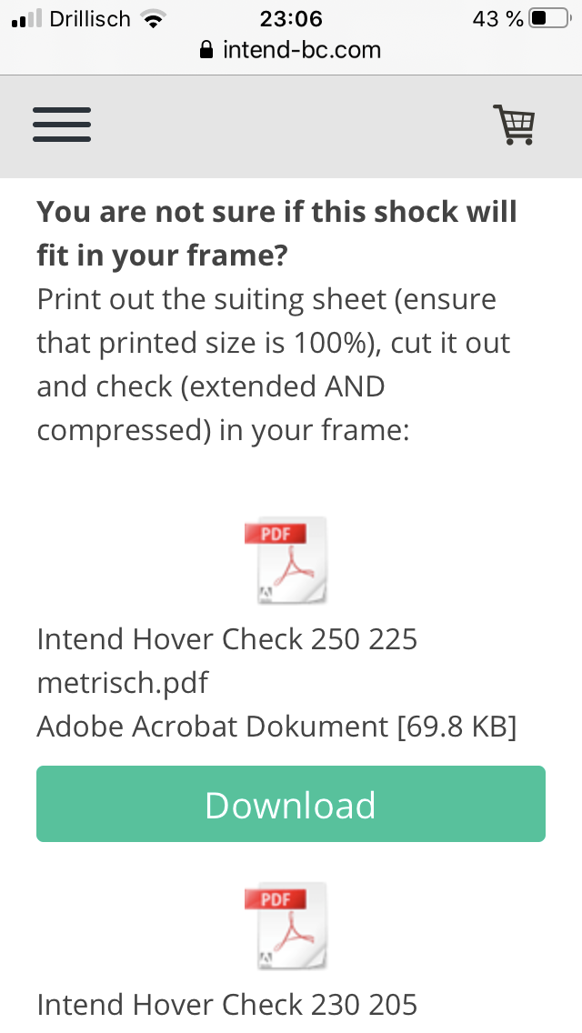Screen dimensions: 582x1033
Task: Tap the battery icon in the status bar
Action: click(x=548, y=18)
